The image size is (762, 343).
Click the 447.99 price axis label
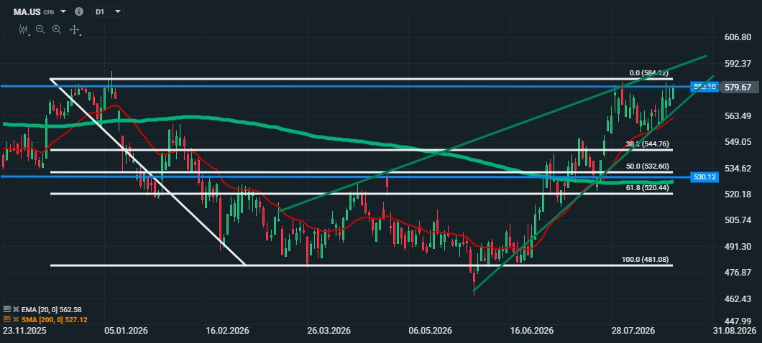(x=738, y=321)
